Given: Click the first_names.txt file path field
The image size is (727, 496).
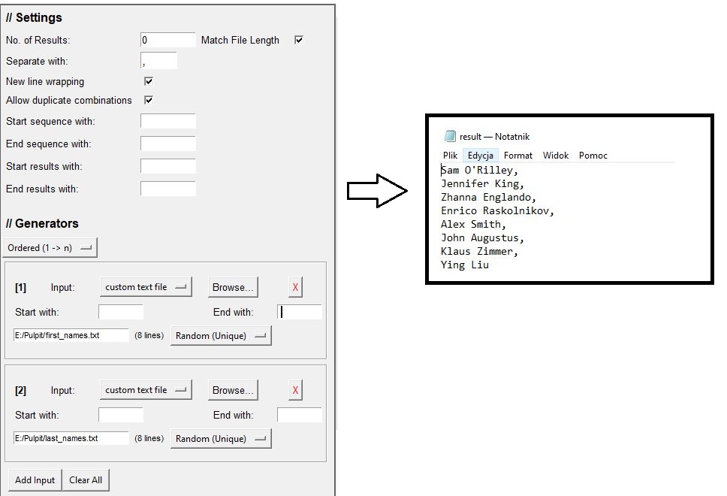Looking at the screenshot, I should (x=71, y=335).
